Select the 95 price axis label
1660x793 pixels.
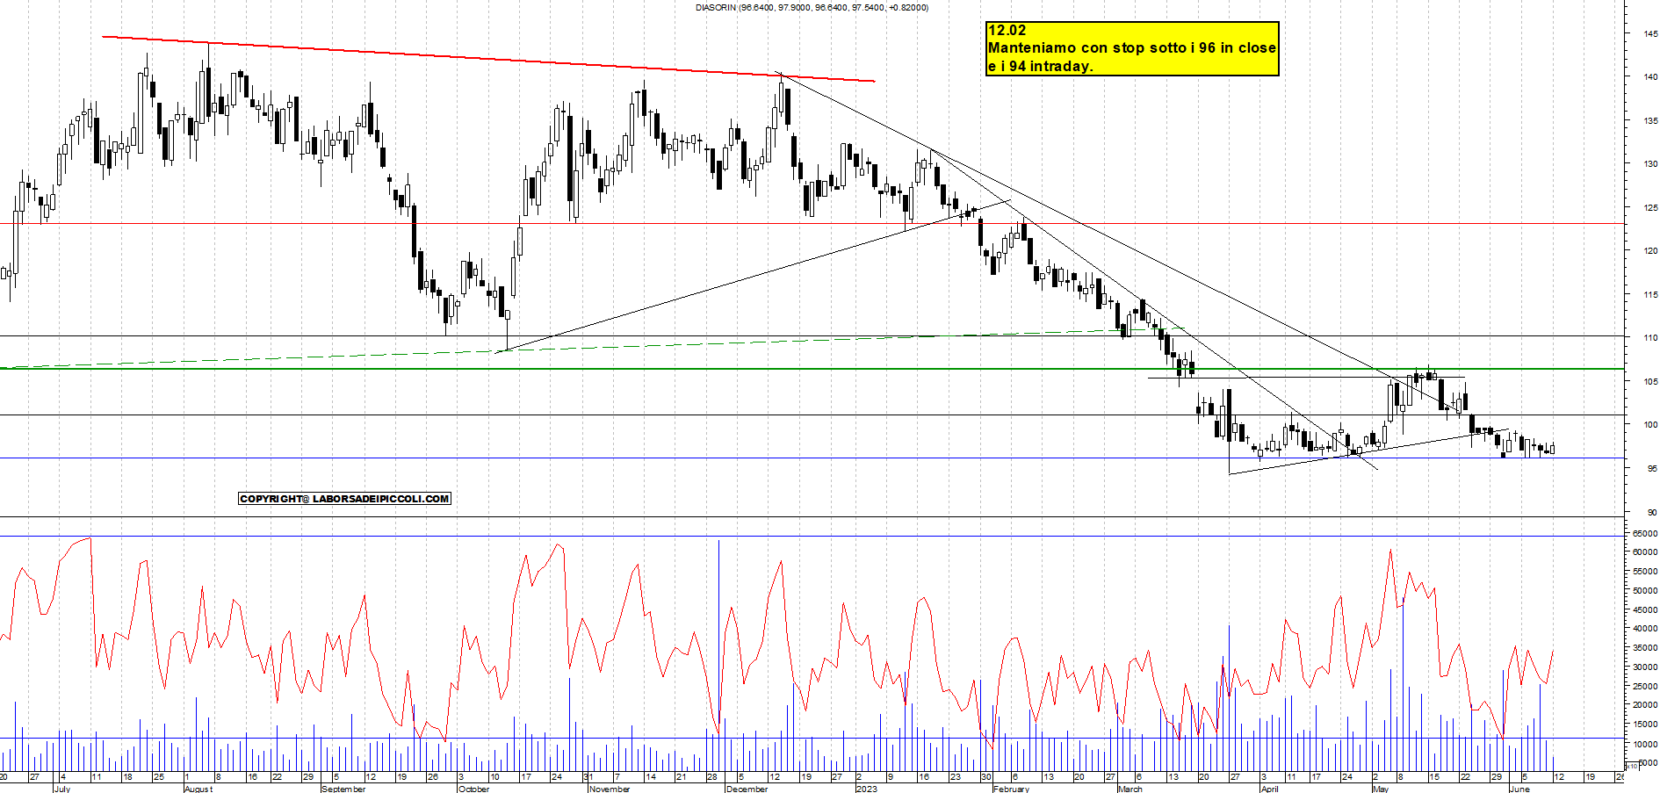tap(1653, 469)
